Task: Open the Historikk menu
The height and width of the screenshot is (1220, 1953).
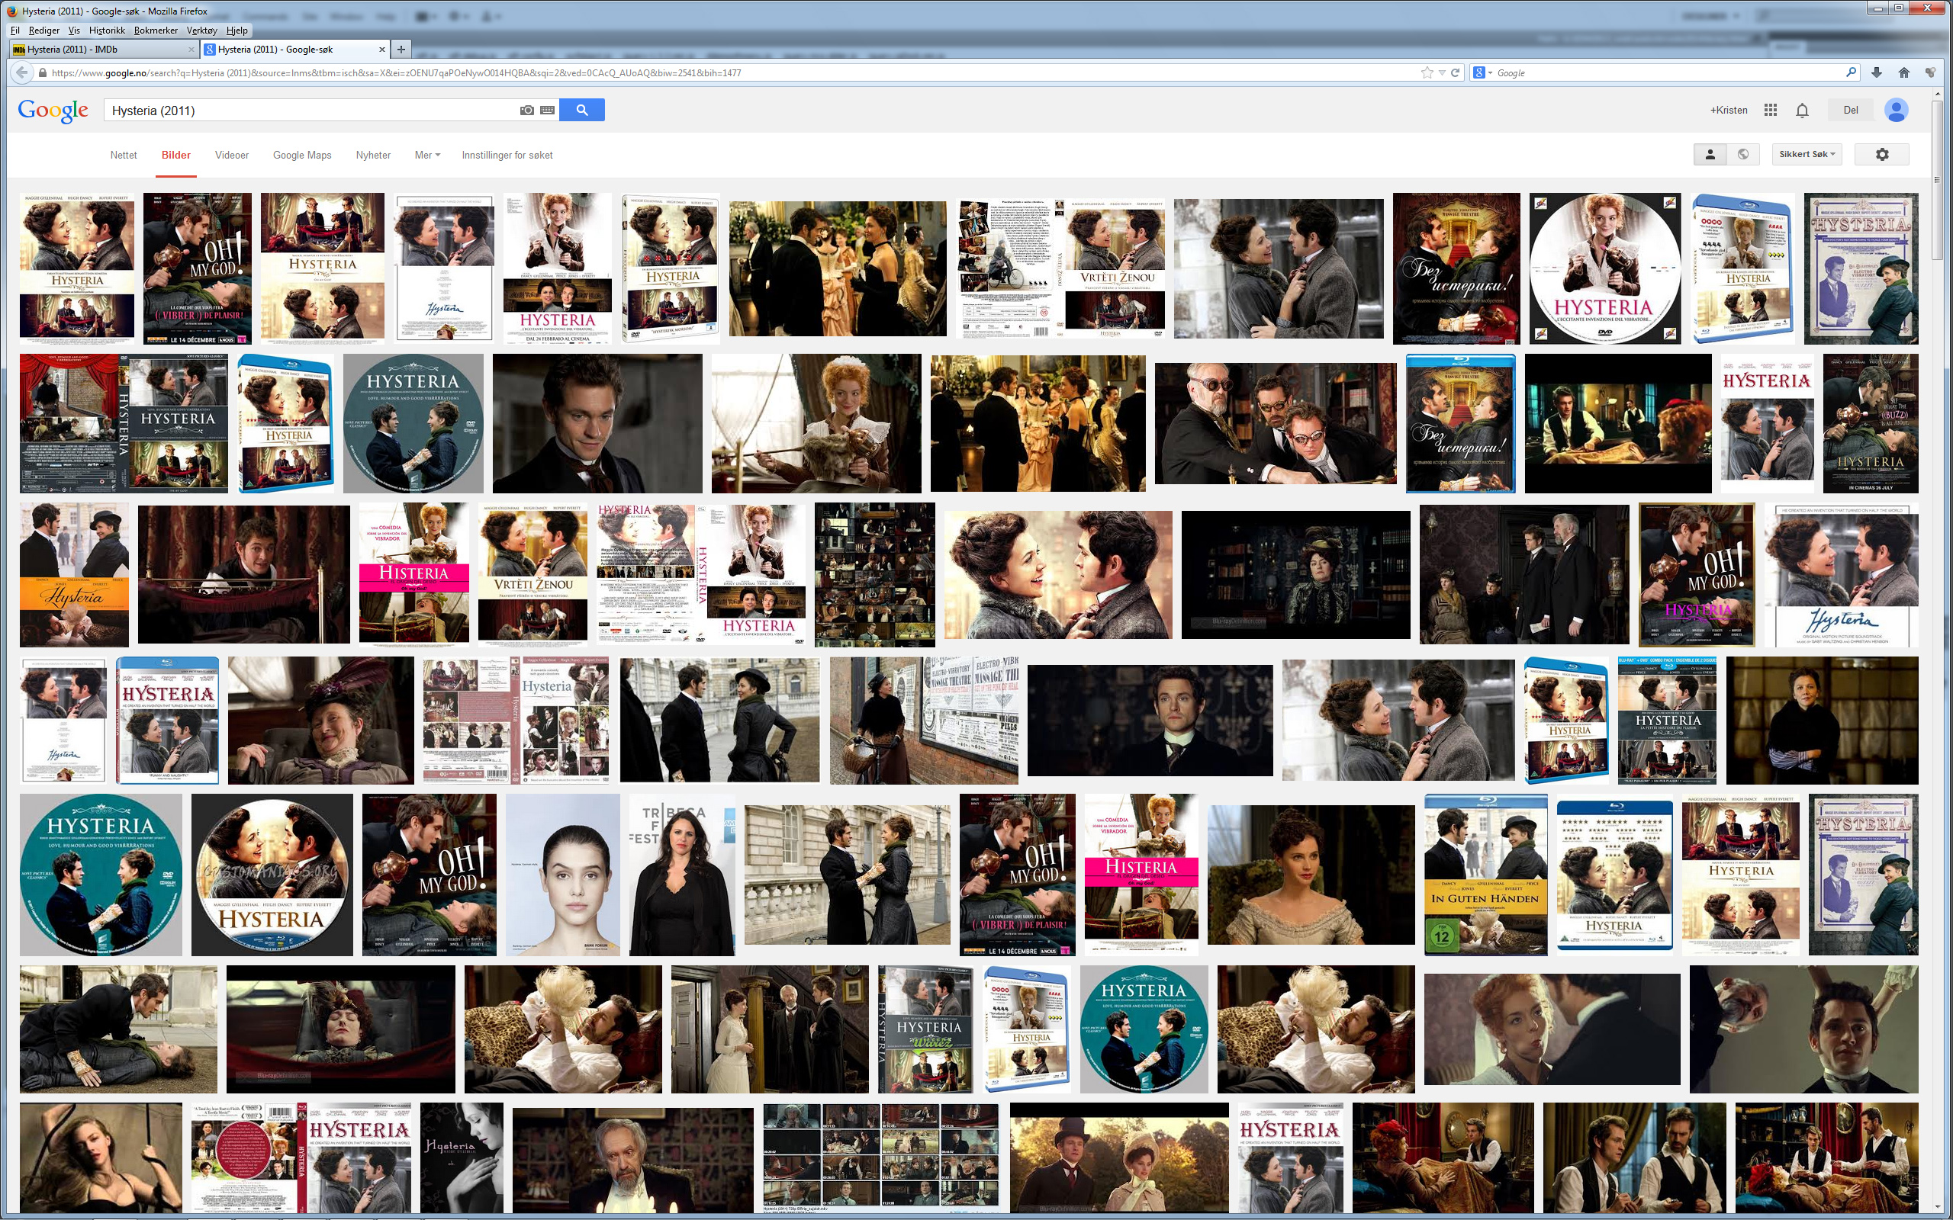Action: coord(108,30)
